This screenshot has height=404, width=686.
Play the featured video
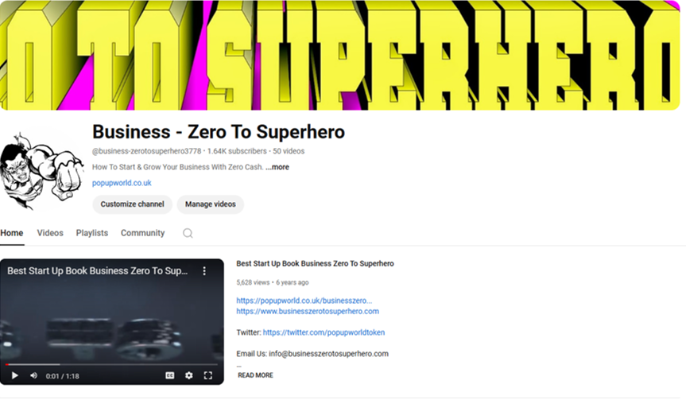[x=14, y=375]
